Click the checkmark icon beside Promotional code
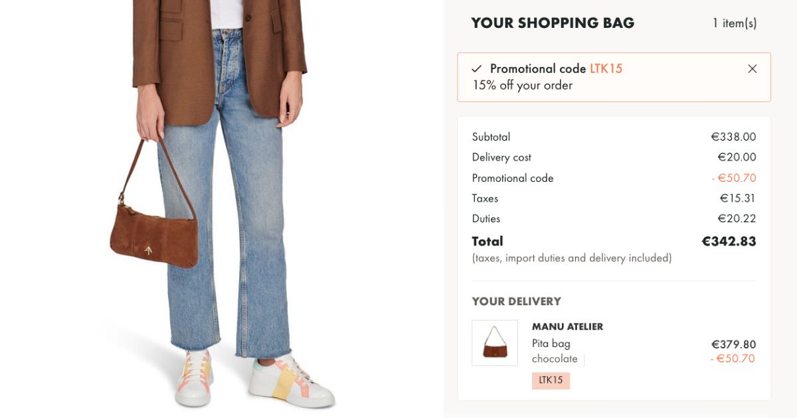This screenshot has height=418, width=797. point(476,69)
